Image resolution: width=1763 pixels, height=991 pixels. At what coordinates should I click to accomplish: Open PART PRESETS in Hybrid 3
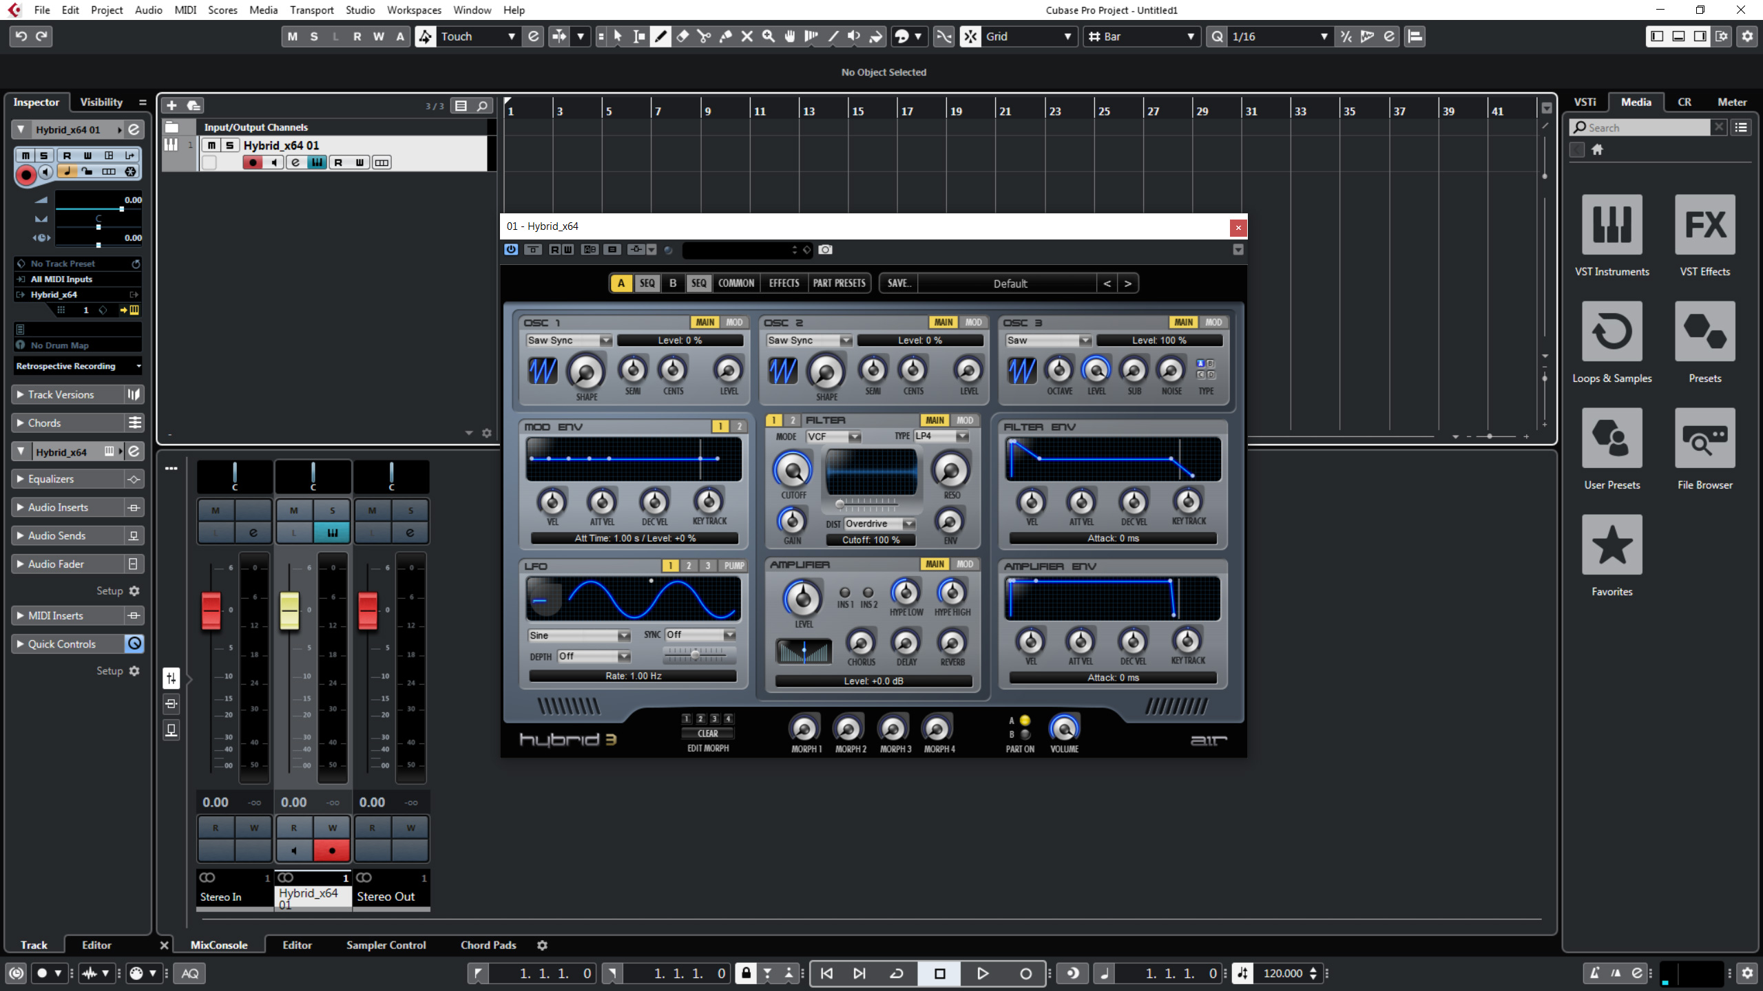(839, 283)
